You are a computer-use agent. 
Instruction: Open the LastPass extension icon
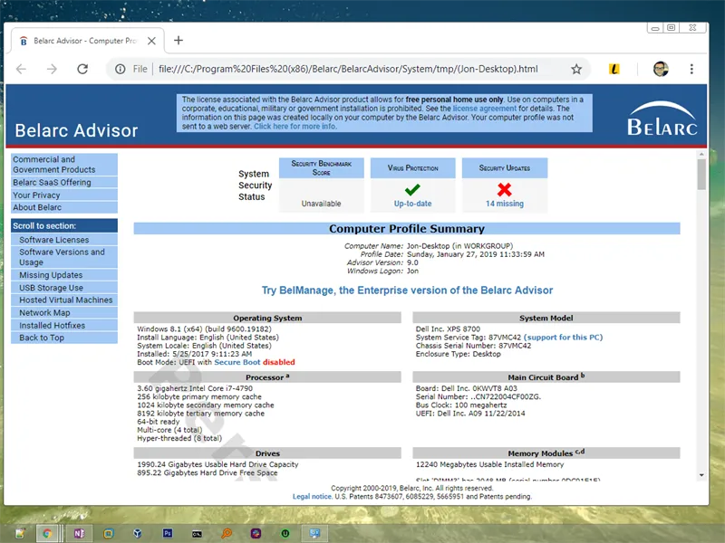(x=613, y=69)
